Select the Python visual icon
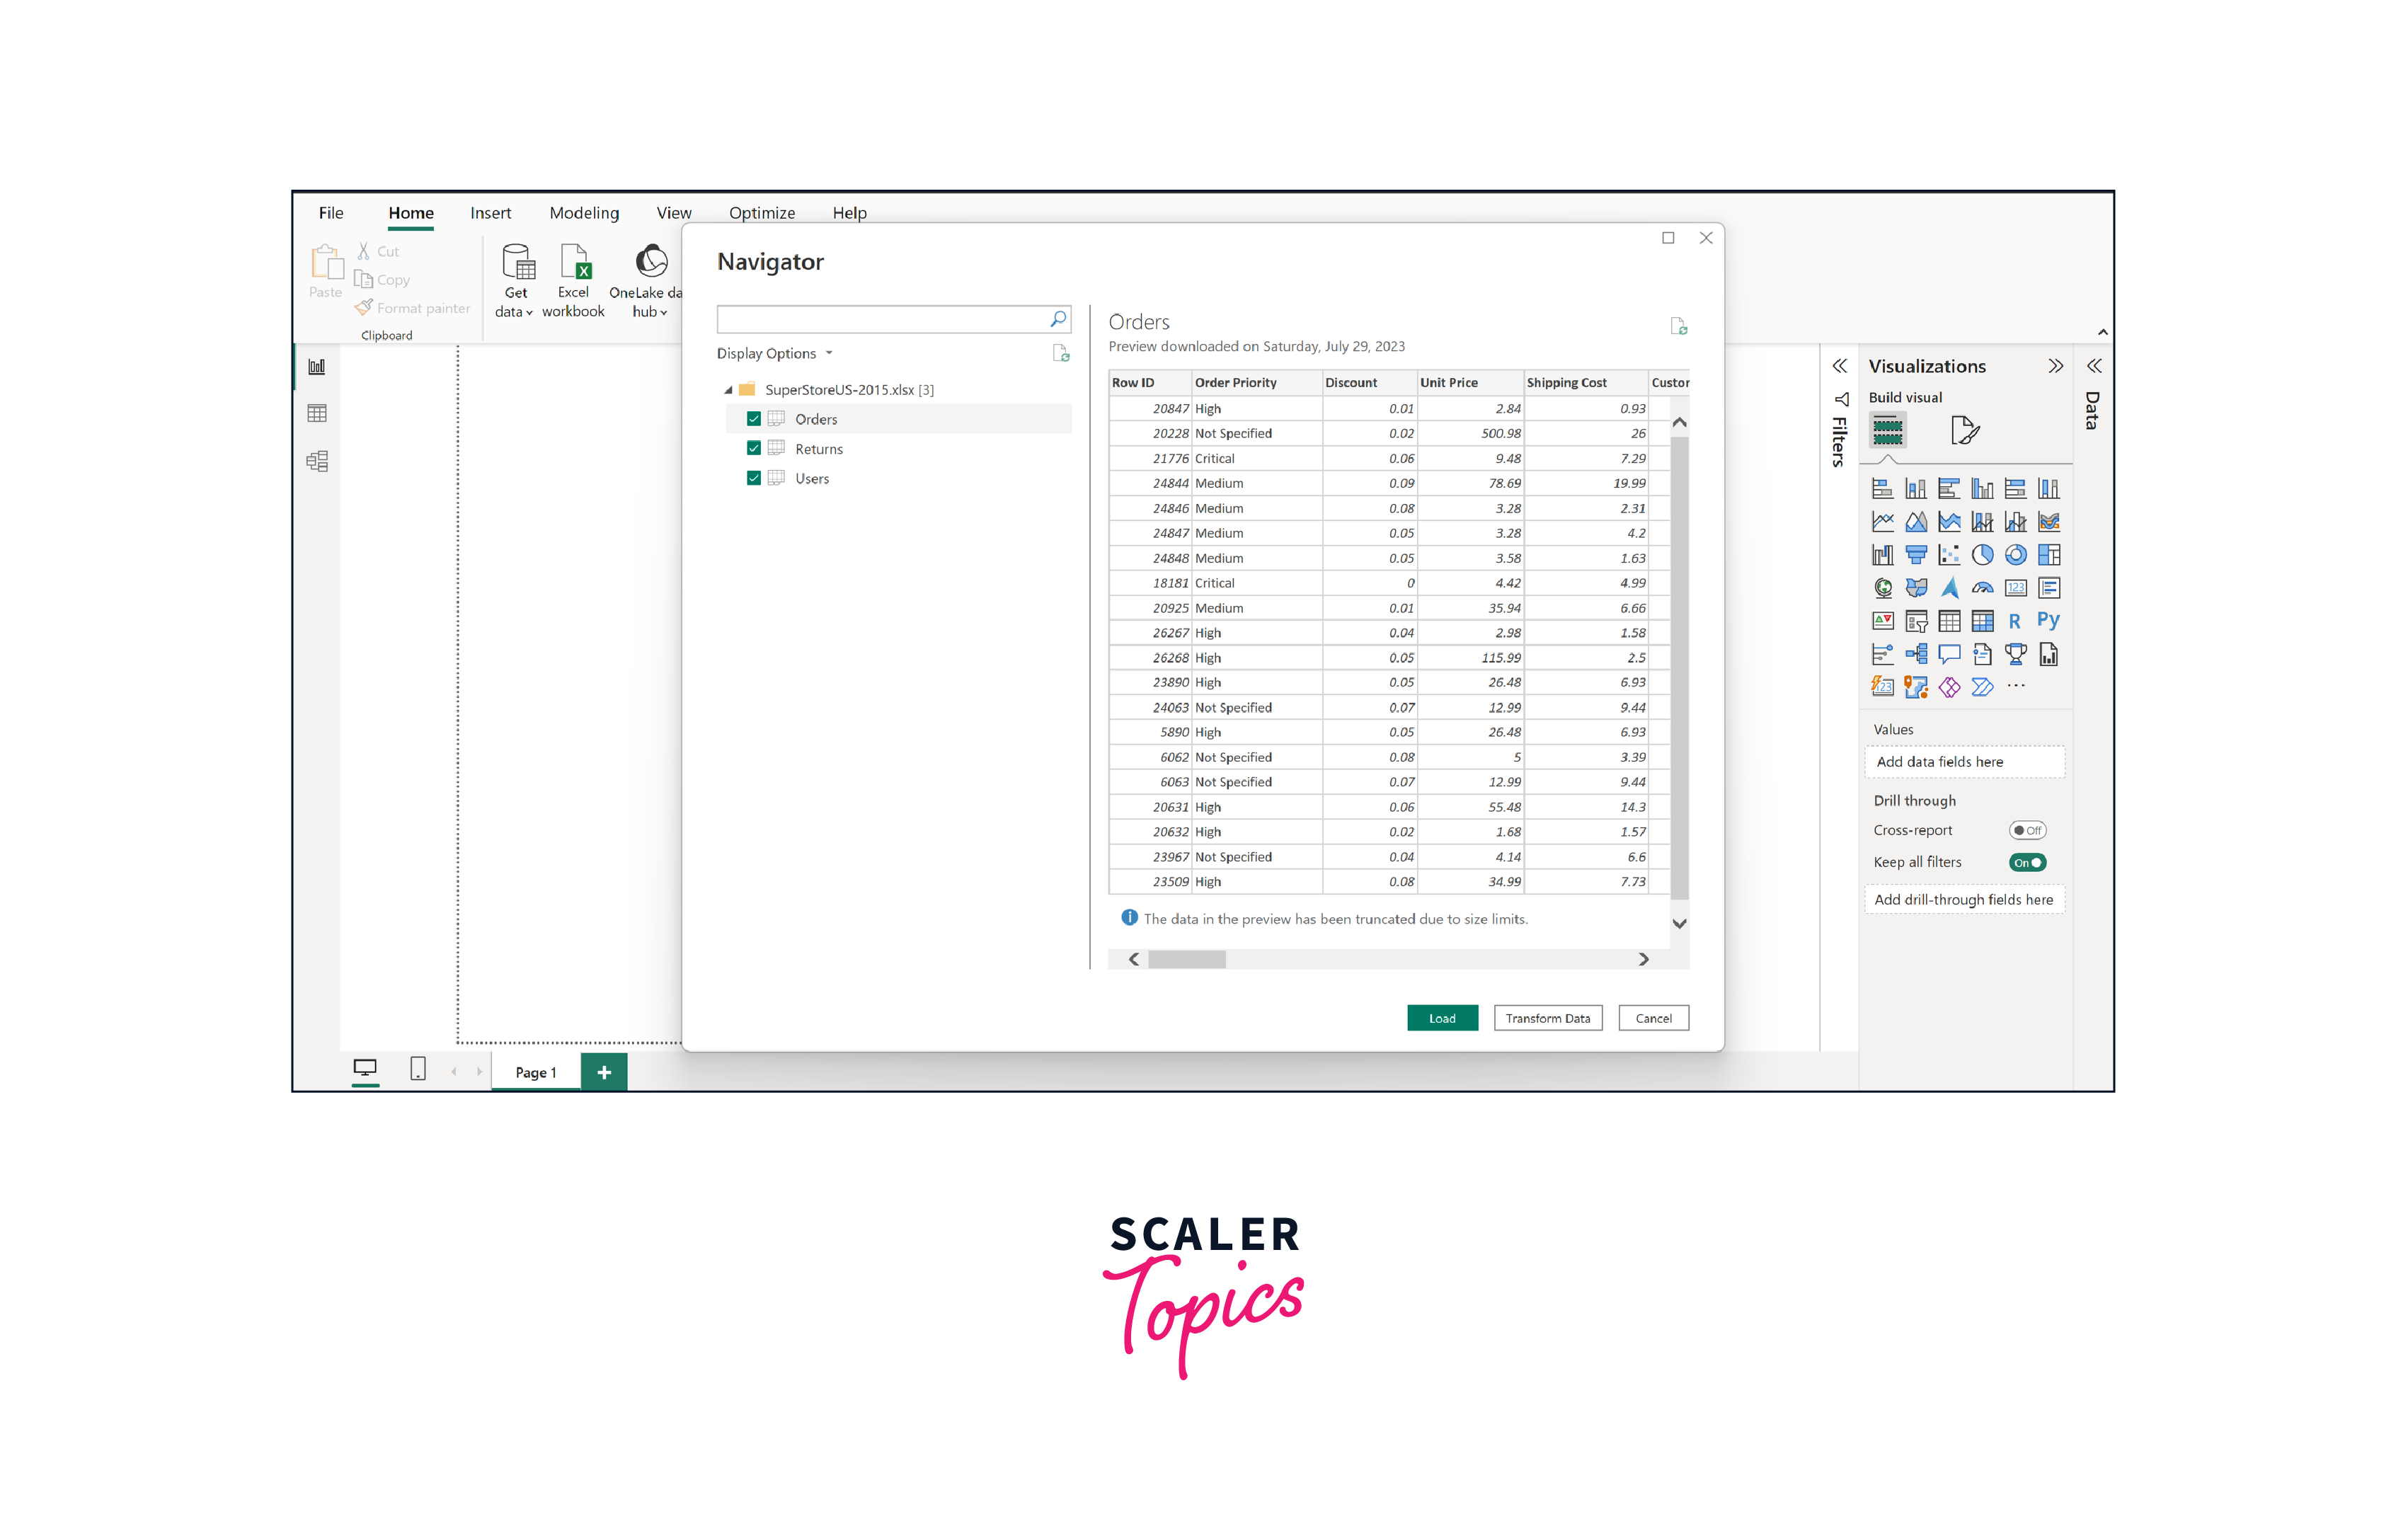Screen dimensions: 2408x1526 coord(2048,621)
